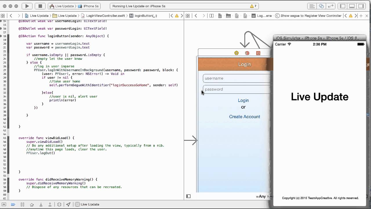The width and height of the screenshot is (371, 209).
Task: Open the Log...ene scene breadcrumb
Action: [262, 16]
